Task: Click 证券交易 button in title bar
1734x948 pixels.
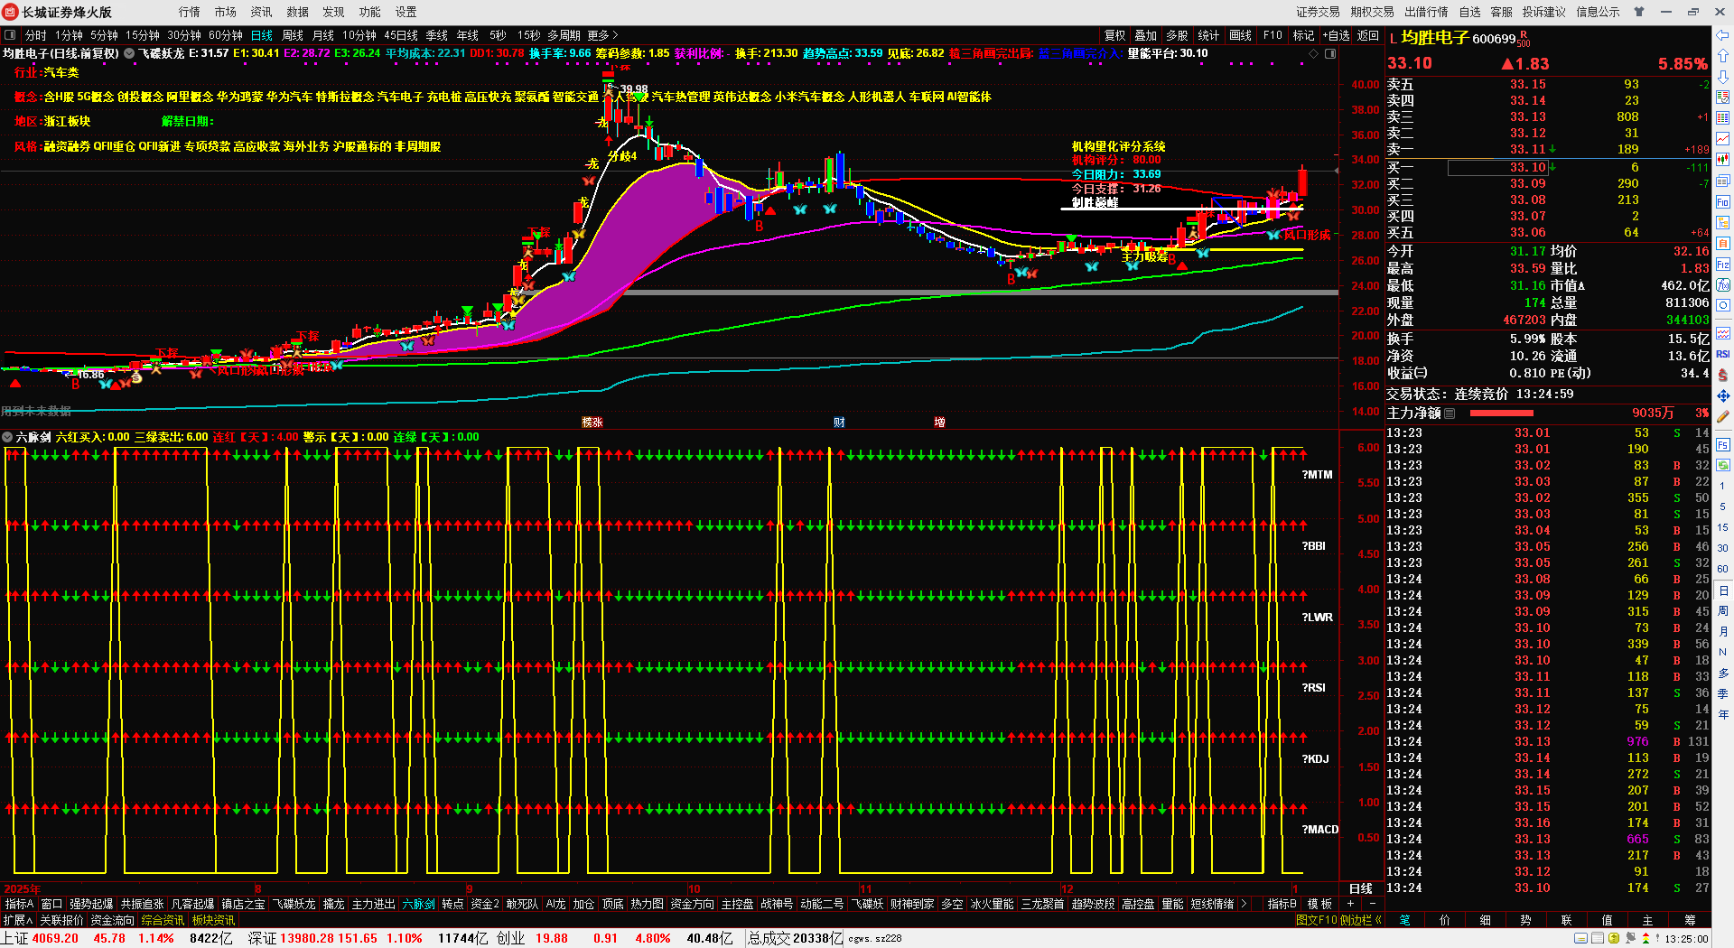Action: coord(1319,12)
